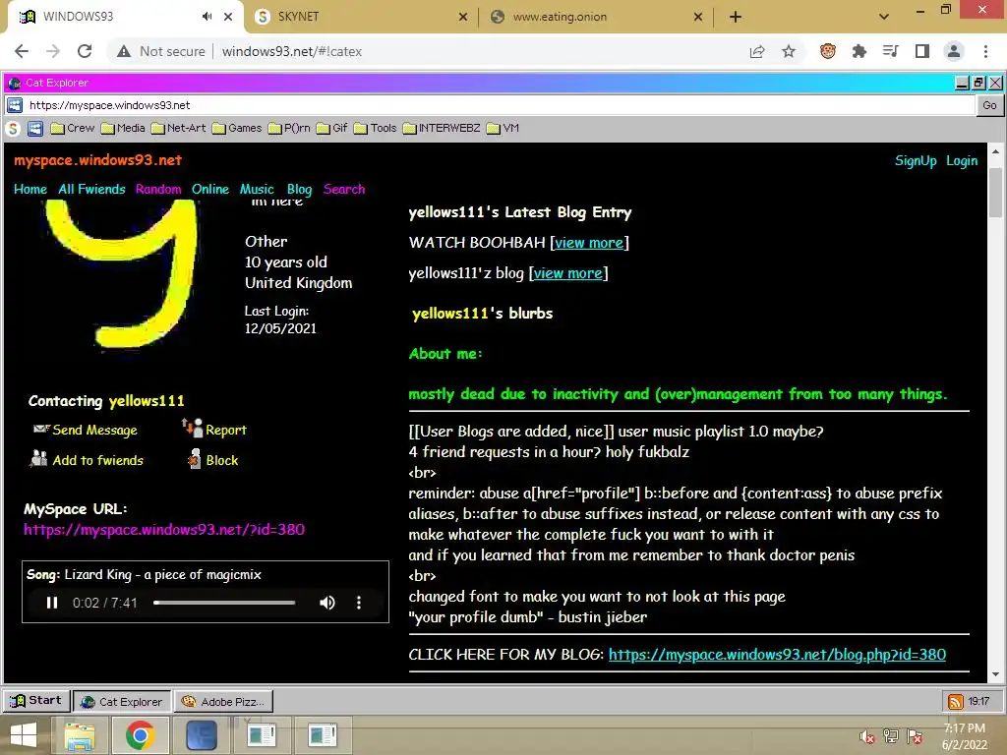Open the Windows93 Start button
This screenshot has width=1007, height=755.
tap(36, 700)
